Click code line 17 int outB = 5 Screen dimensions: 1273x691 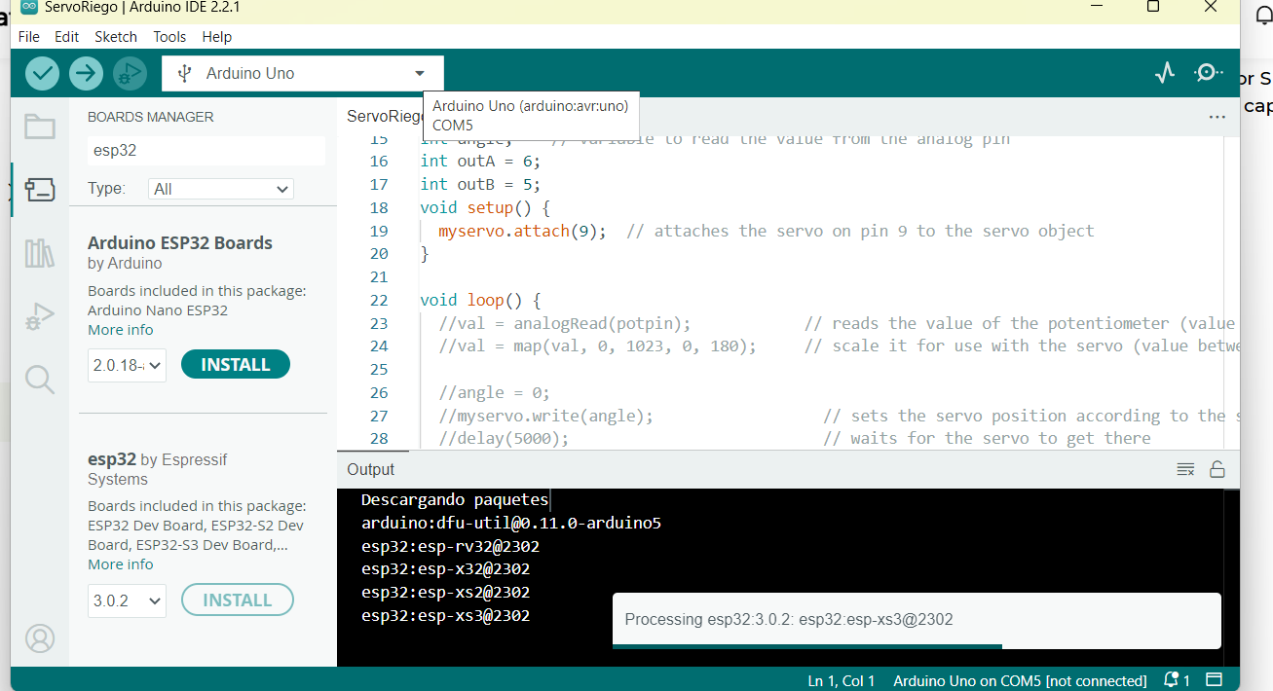[x=480, y=184]
